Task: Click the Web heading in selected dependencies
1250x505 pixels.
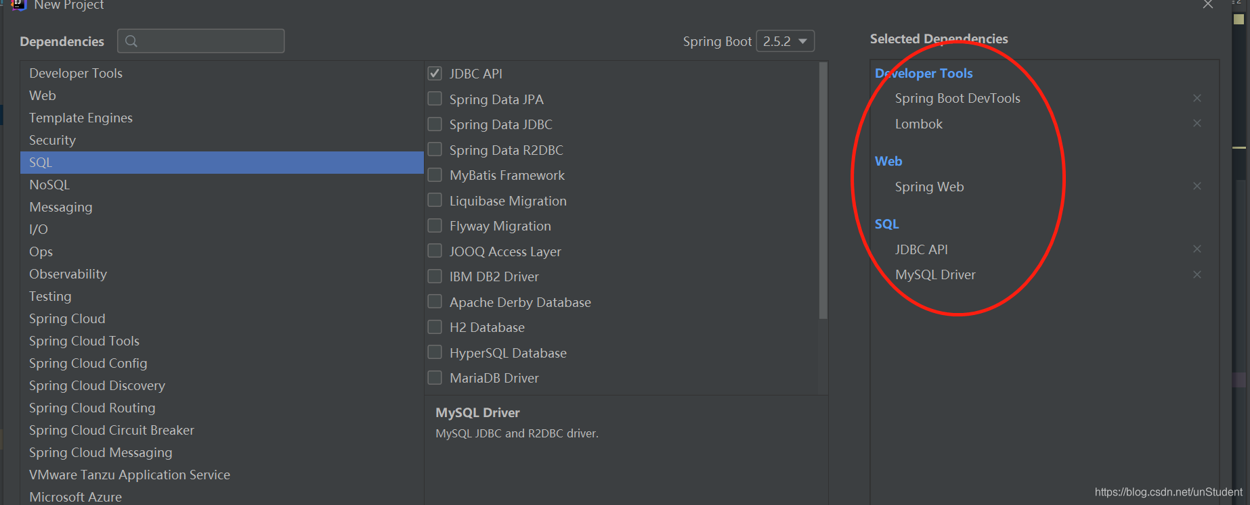Action: (x=888, y=161)
